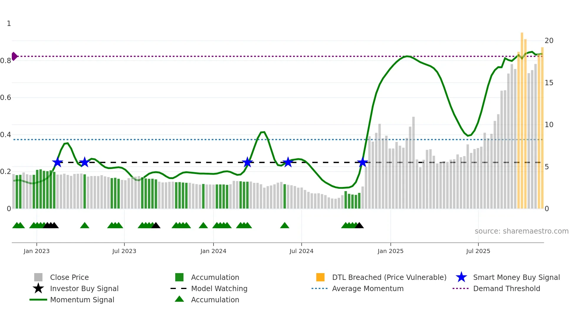Toggle Model Watching legend entry
The width and height of the screenshot is (578, 325).
[x=219, y=288]
